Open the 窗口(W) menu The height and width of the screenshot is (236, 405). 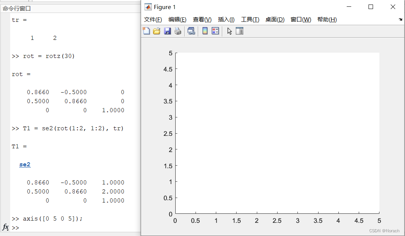pyautogui.click(x=301, y=20)
